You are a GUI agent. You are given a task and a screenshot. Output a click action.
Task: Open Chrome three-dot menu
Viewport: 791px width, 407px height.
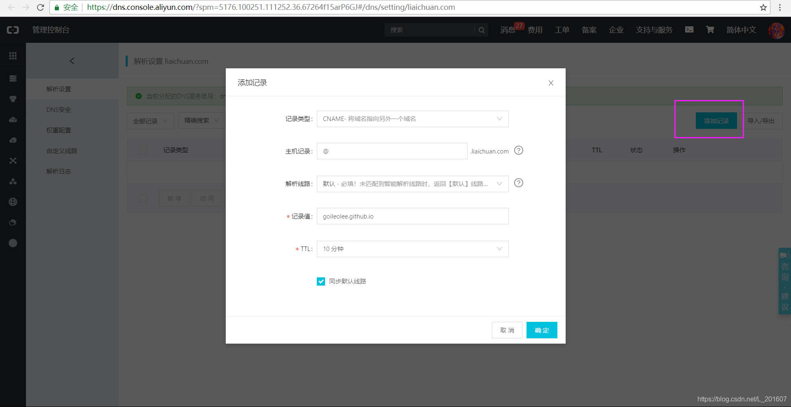coord(780,7)
